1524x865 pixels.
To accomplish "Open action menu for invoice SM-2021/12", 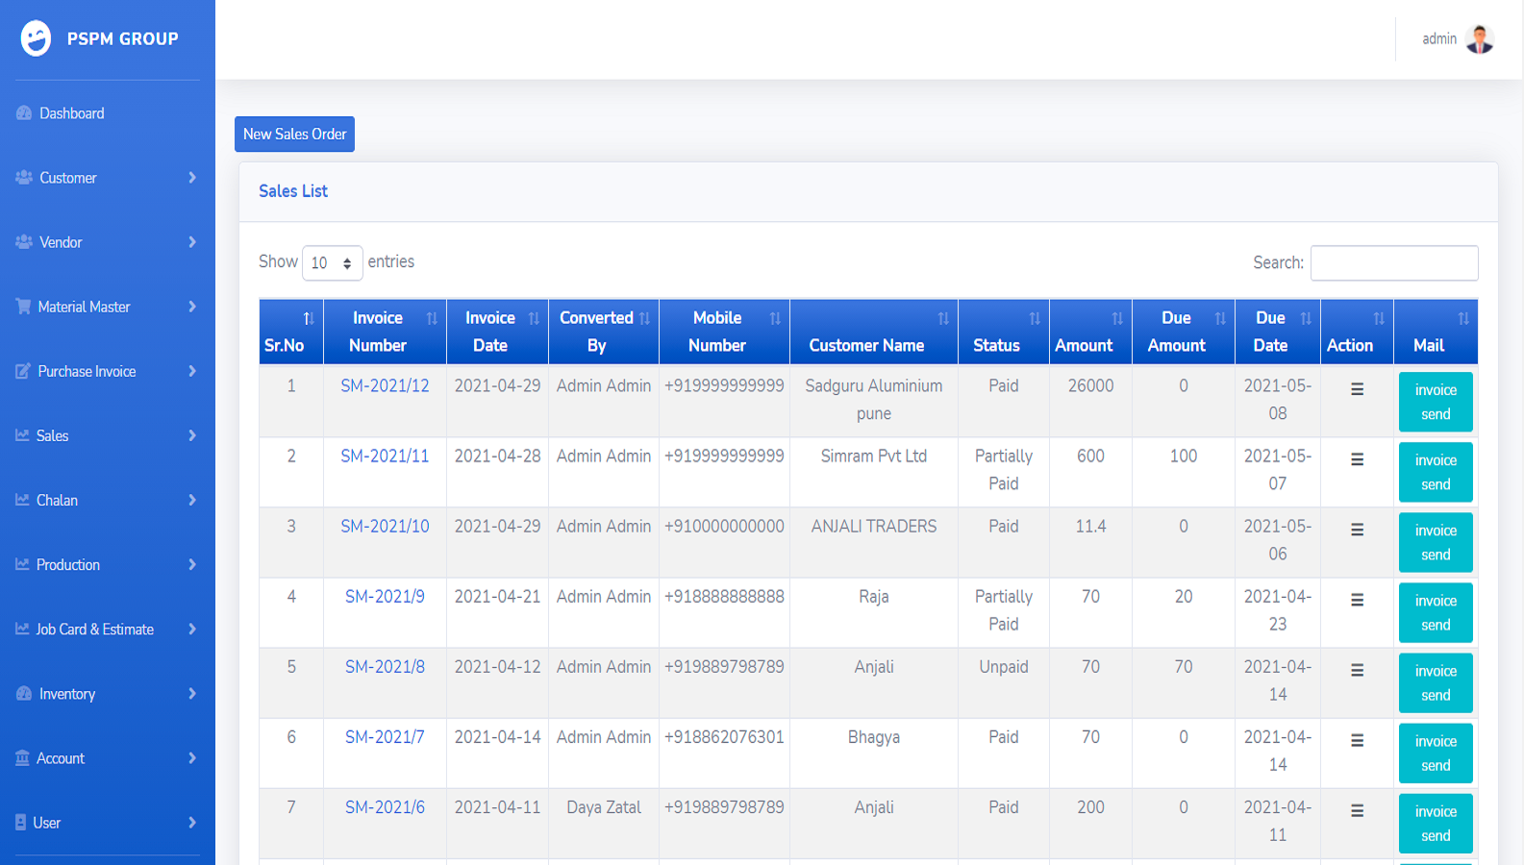I will pos(1357,389).
